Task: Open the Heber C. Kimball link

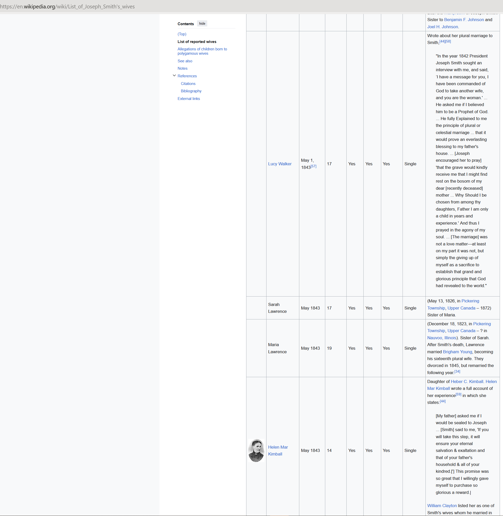Action: pyautogui.click(x=467, y=381)
